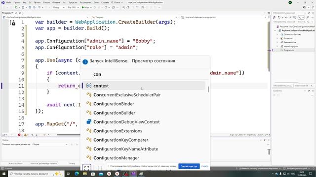Expand the appsettings.json node
This screenshot has width=316, height=177.
point(277,46)
